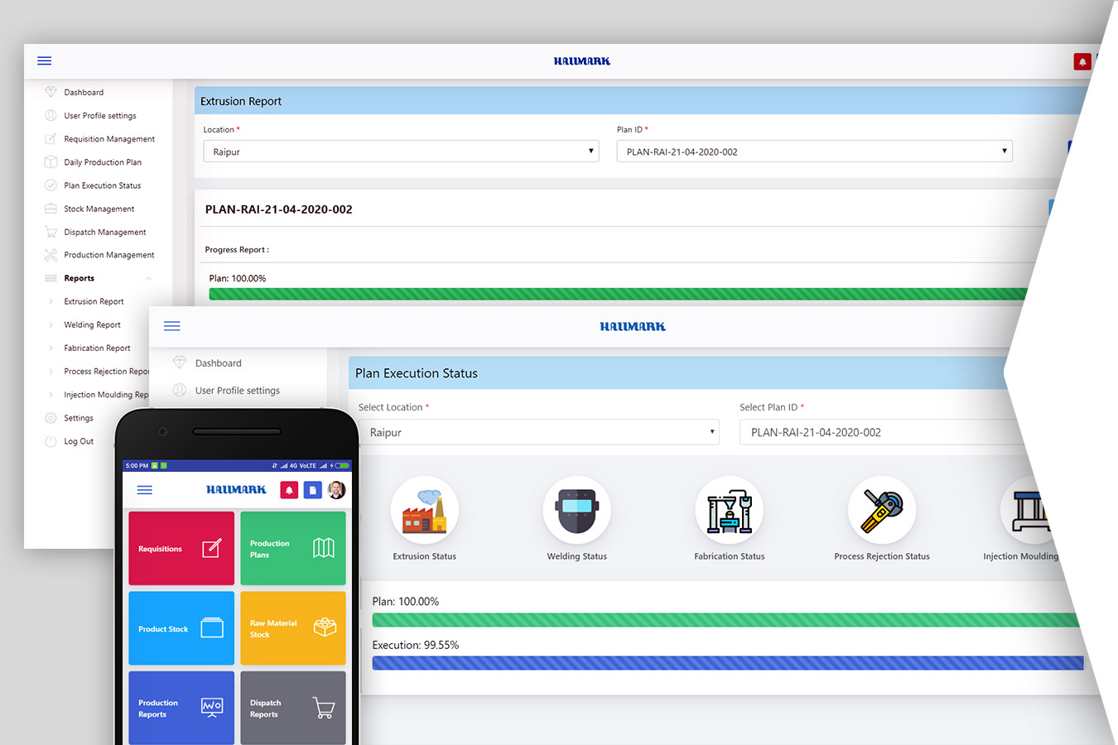1118x745 pixels.
Task: Click Fabrication Status machine icon
Action: (x=730, y=510)
